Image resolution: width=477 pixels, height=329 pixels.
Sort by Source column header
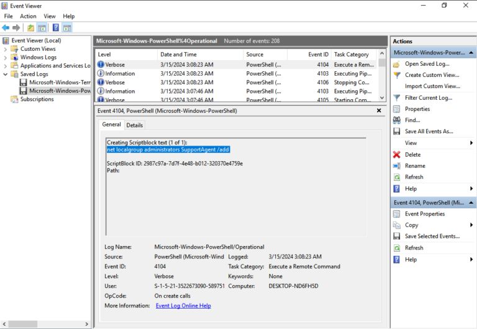pos(265,55)
